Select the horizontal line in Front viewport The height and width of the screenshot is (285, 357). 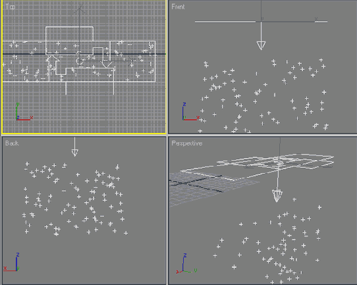261,22
